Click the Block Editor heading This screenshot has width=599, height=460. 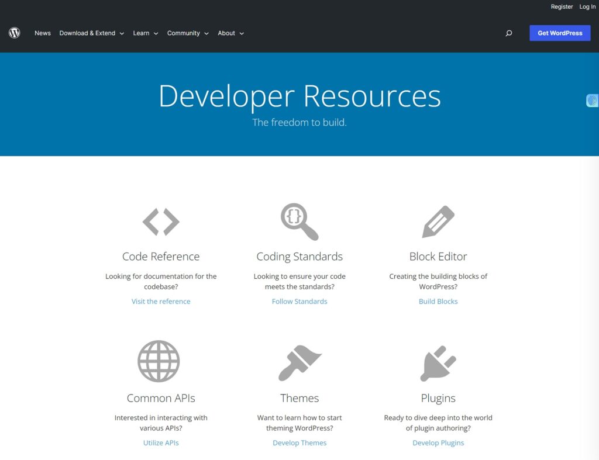click(x=438, y=257)
